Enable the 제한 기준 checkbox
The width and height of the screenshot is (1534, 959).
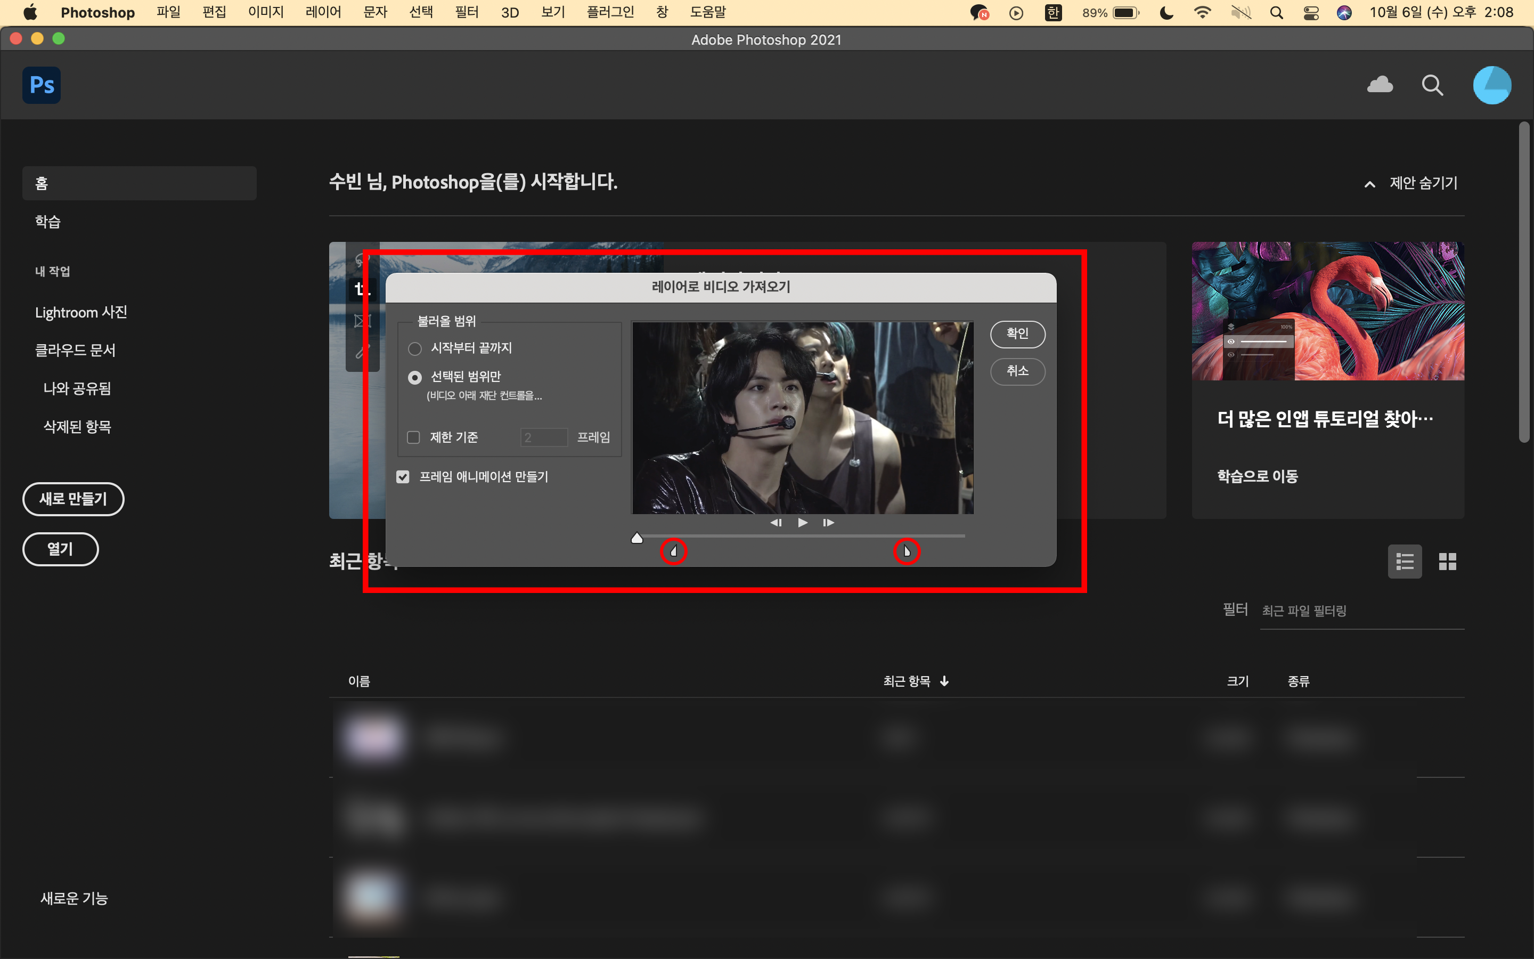[x=413, y=437]
